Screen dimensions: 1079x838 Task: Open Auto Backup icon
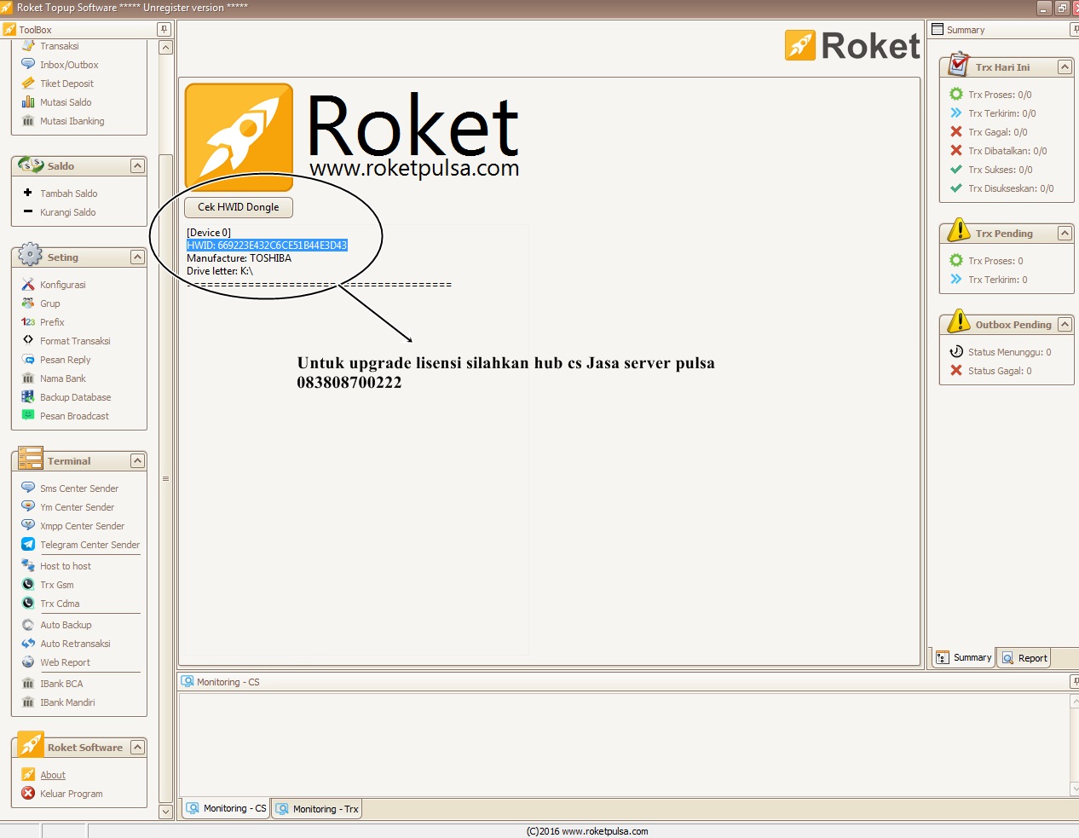click(x=28, y=624)
